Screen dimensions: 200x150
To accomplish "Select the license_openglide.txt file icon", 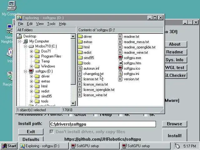I will pos(80,90).
